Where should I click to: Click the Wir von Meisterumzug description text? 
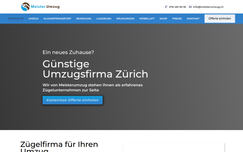92,88
